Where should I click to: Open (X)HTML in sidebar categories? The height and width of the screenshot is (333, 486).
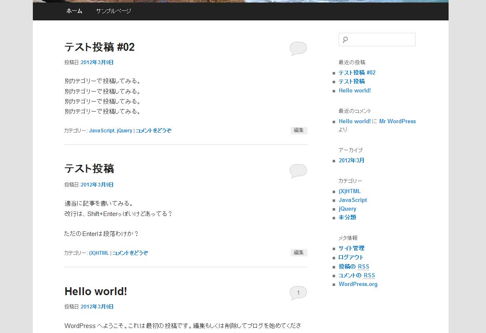point(350,191)
